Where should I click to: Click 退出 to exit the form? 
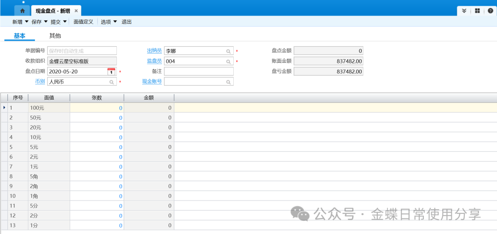click(x=127, y=22)
